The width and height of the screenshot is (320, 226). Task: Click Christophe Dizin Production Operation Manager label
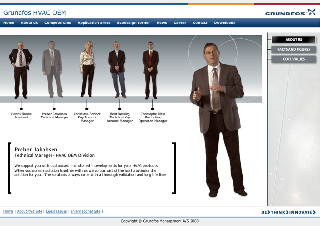(153, 118)
